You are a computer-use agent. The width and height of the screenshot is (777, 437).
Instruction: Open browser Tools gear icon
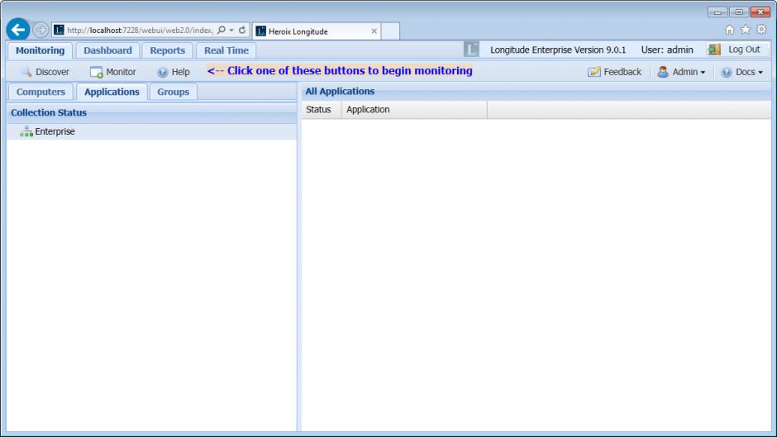click(x=761, y=30)
